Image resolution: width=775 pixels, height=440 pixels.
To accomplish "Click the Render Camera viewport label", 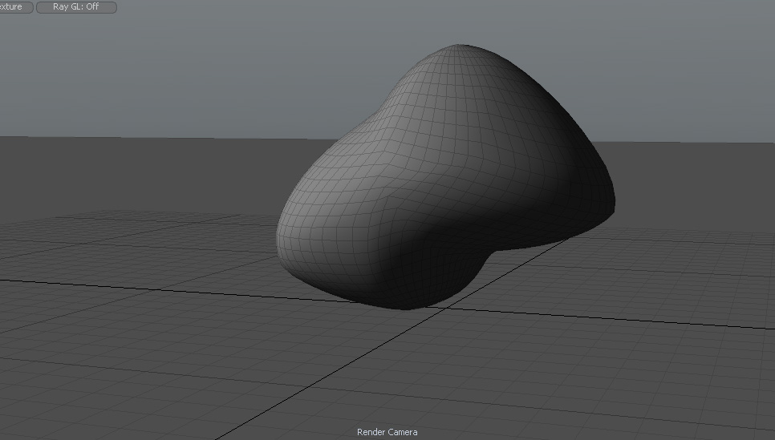I will 387,432.
